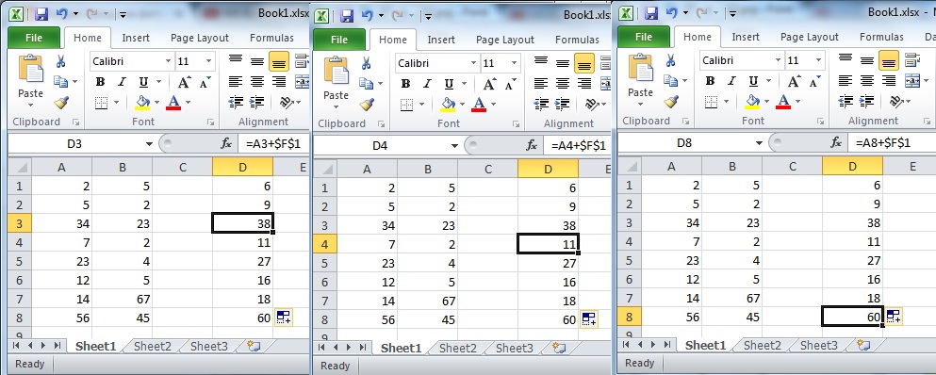
Task: Click cell D4 in middle window
Action: [x=548, y=244]
